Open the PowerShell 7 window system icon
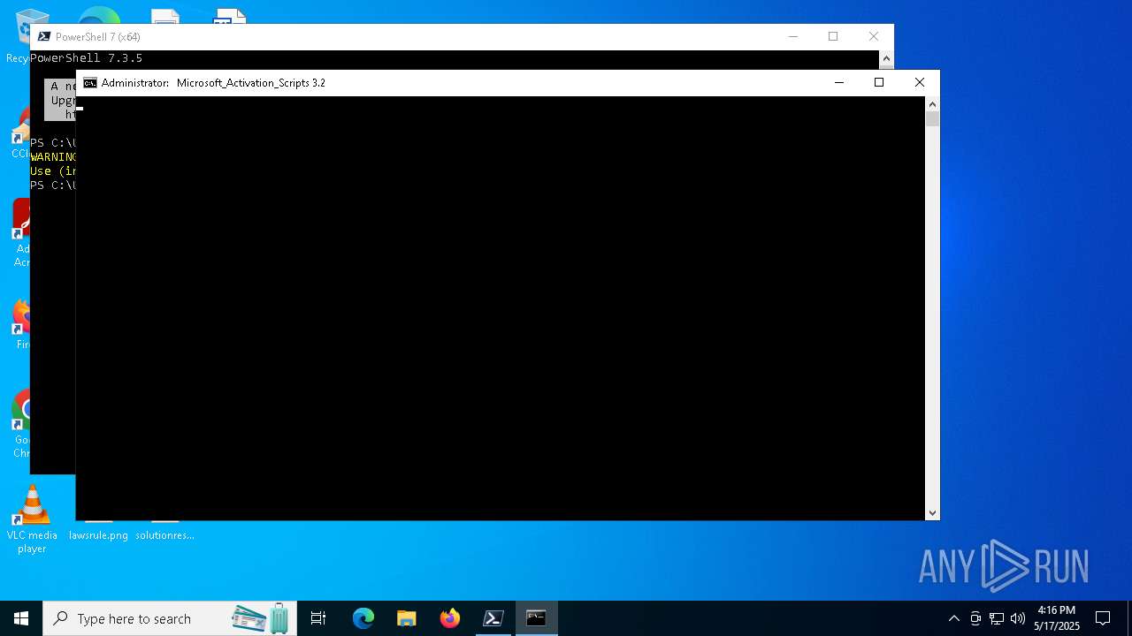1132x636 pixels. coord(43,37)
